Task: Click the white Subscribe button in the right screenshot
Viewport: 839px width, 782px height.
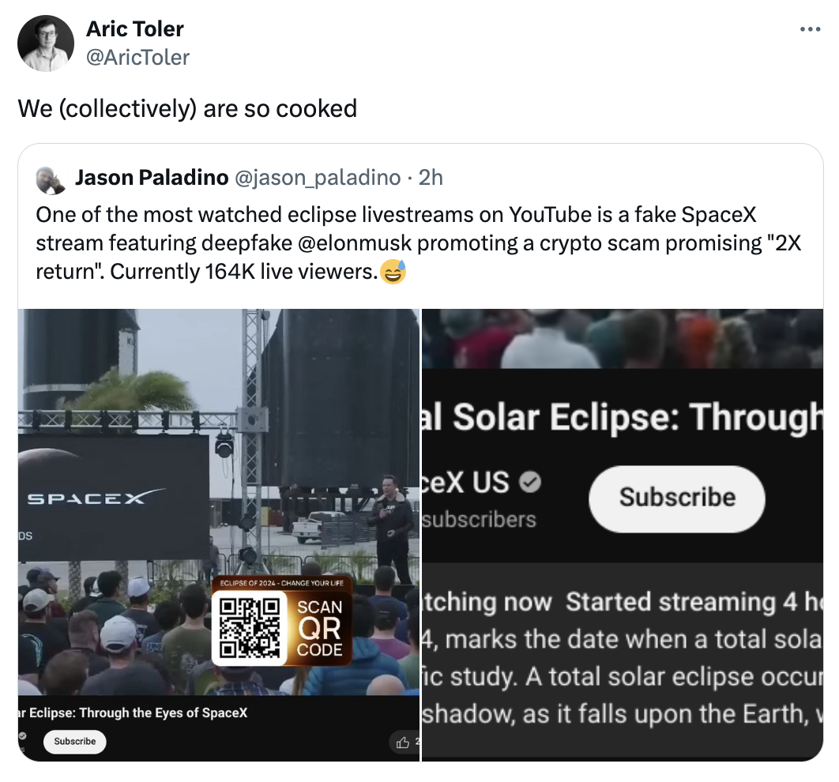Action: point(675,498)
